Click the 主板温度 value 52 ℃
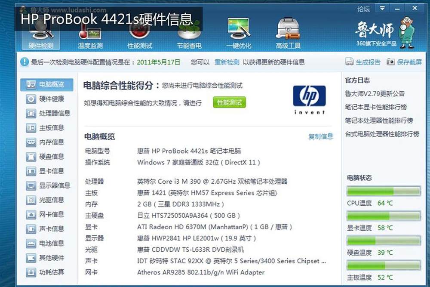This screenshot has height=287, width=430. 385,278
